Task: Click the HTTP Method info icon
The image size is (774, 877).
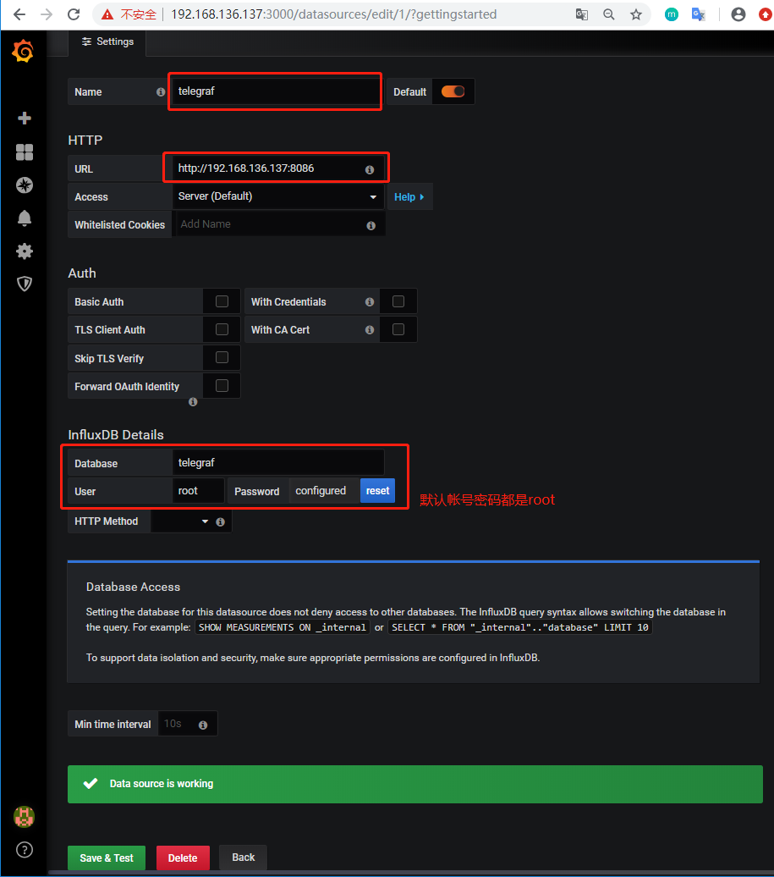Action: [x=220, y=521]
